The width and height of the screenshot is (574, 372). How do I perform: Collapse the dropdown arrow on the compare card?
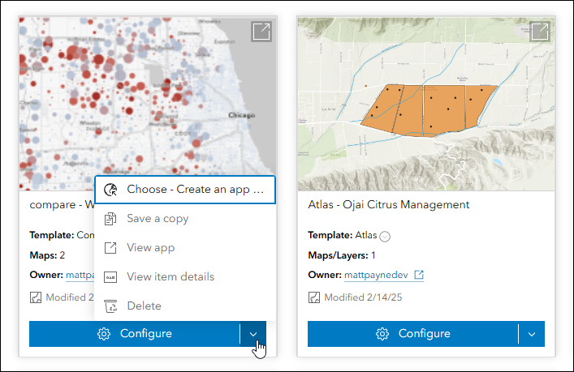pos(254,334)
